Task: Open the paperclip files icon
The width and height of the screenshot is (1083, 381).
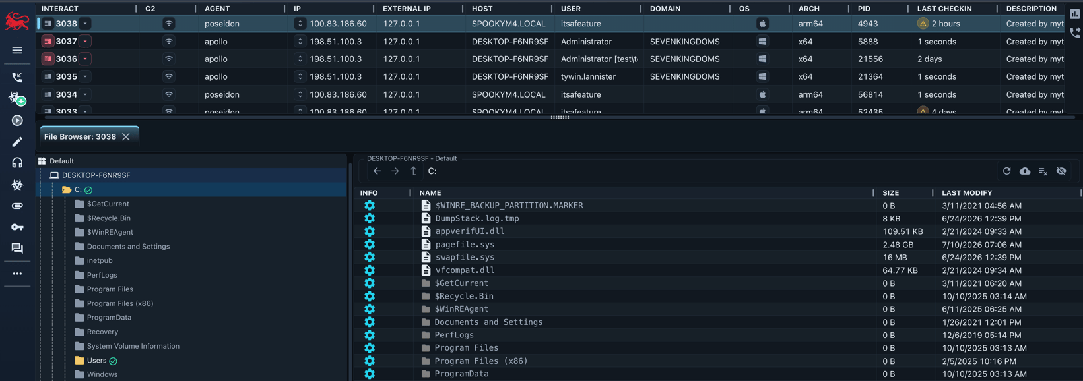Action: click(x=17, y=206)
